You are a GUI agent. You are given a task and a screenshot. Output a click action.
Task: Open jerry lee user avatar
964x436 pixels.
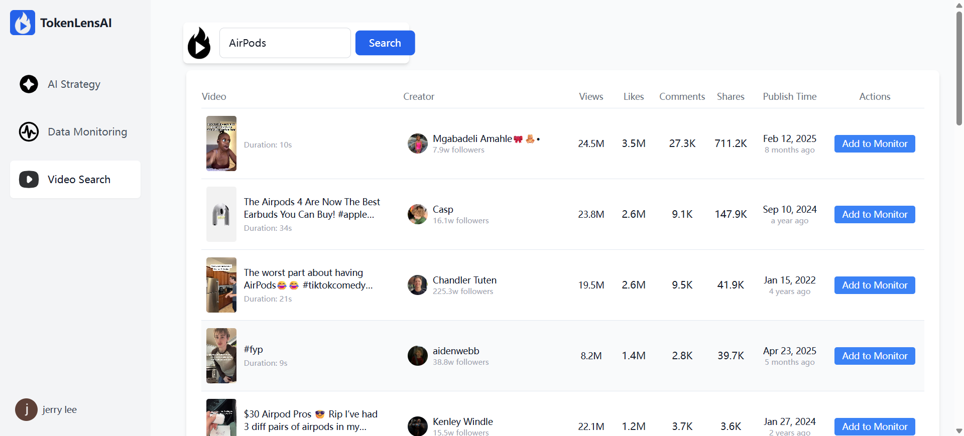pos(26,409)
